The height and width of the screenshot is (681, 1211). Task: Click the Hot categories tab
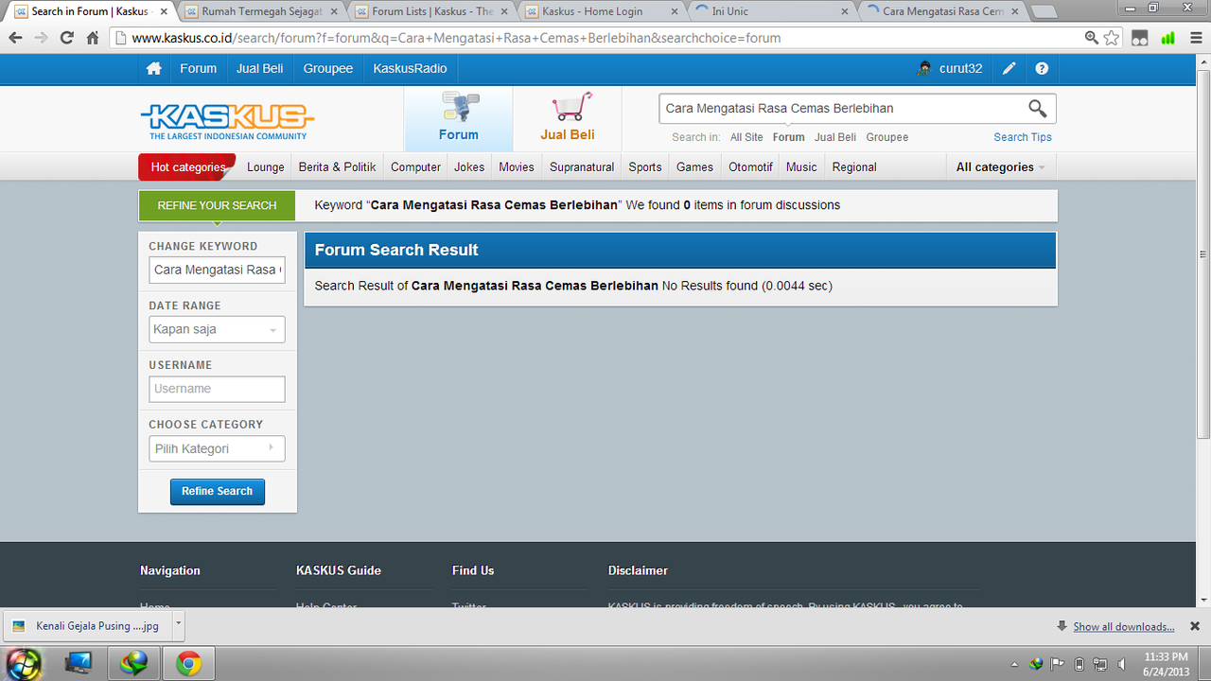(x=187, y=166)
